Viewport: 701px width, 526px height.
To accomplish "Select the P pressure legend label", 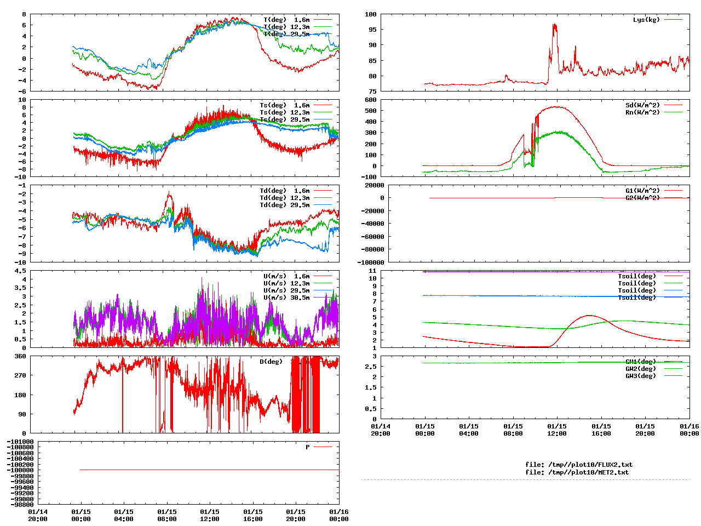I will click(308, 447).
